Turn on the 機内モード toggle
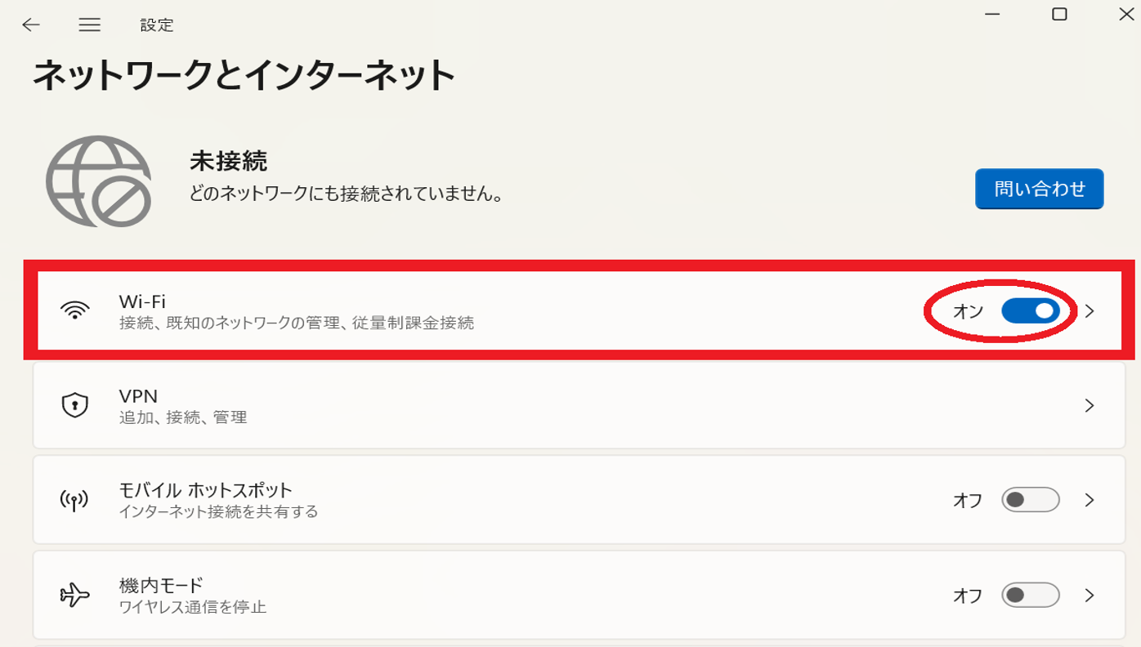 (1030, 595)
